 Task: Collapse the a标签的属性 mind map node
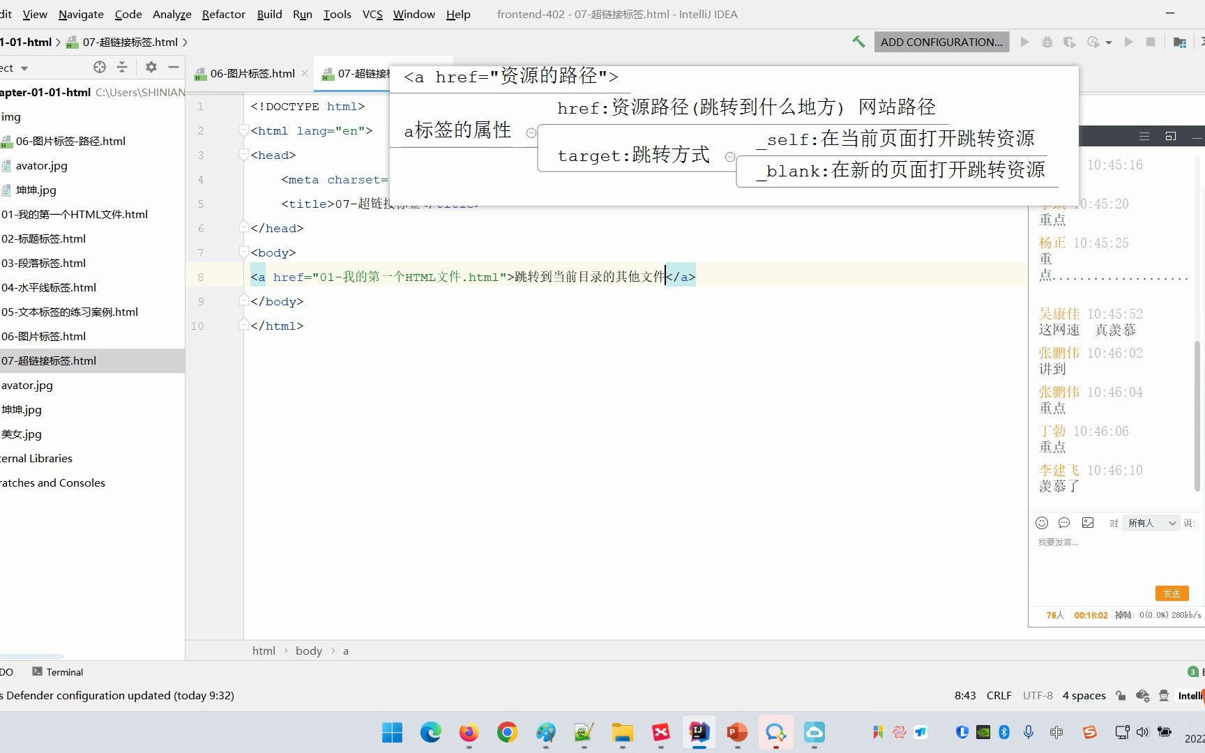point(531,132)
